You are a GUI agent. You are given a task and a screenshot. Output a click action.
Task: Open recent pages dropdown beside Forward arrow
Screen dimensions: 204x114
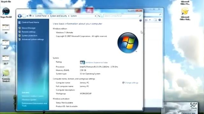27,16
